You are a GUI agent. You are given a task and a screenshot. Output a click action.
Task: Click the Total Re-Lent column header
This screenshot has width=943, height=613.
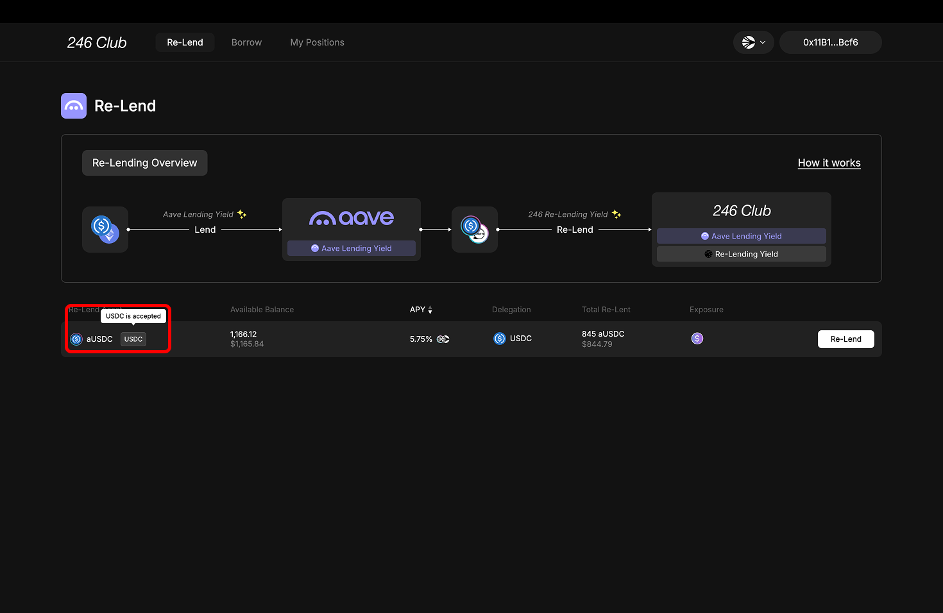click(606, 310)
